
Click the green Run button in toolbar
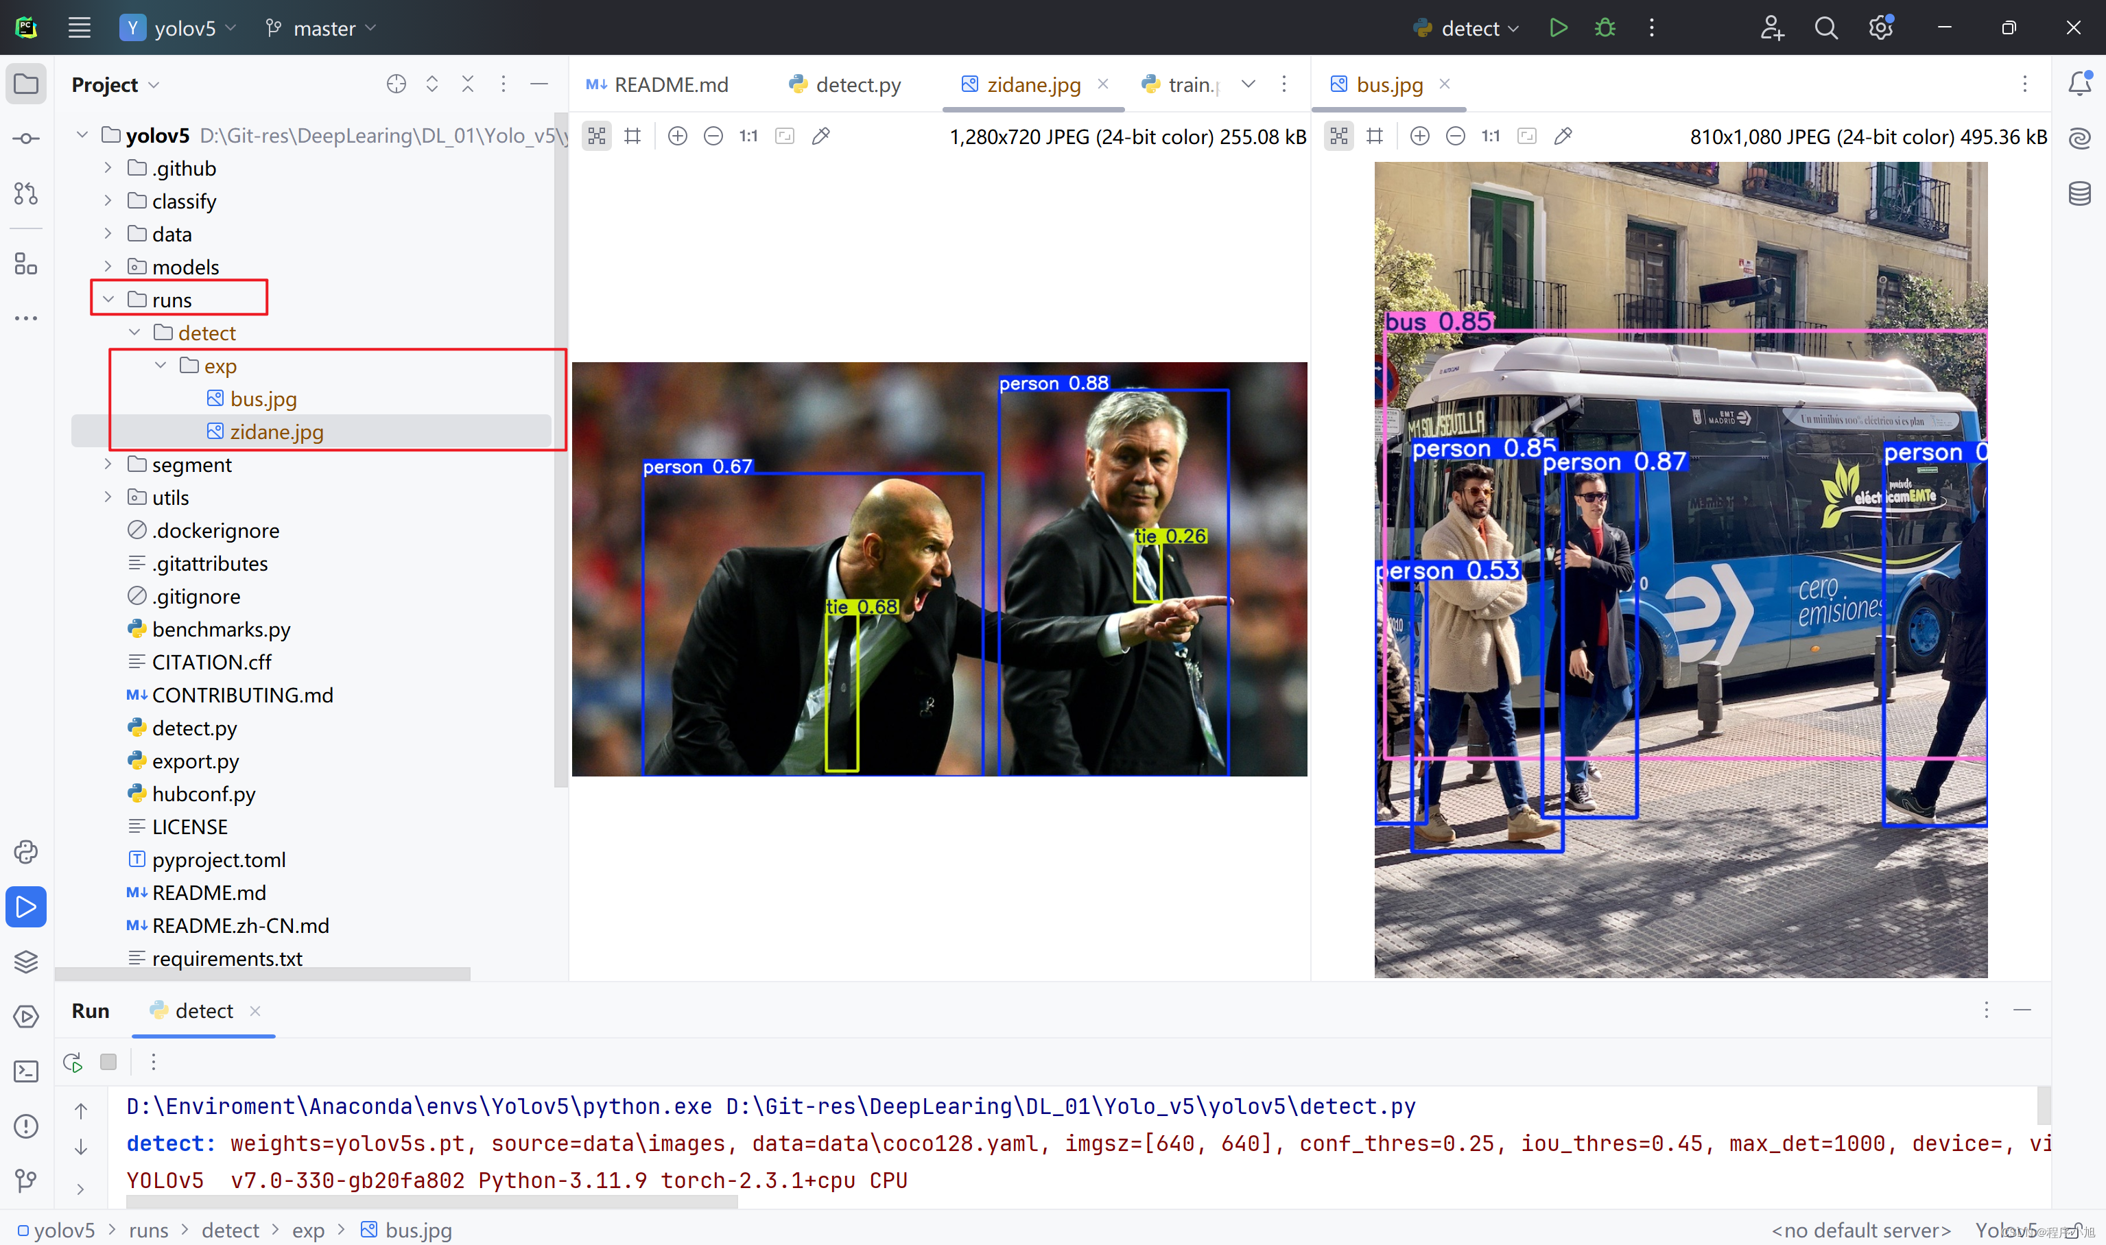click(x=1558, y=27)
